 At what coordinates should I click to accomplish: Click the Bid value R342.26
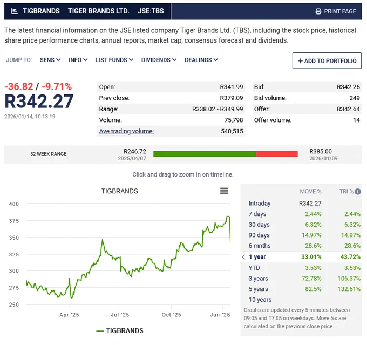(x=348, y=87)
